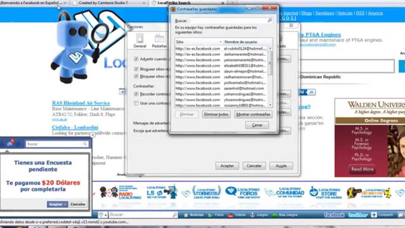Click the Cerrar button in passwords dialog
The image size is (405, 228).
tap(257, 125)
